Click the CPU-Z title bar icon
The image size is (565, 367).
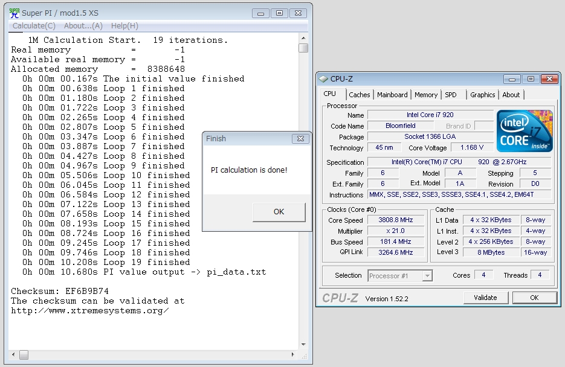324,79
